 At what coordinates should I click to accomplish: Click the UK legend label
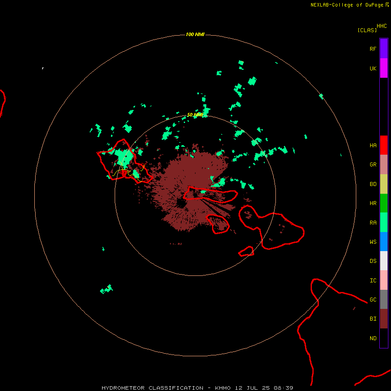coord(373,68)
